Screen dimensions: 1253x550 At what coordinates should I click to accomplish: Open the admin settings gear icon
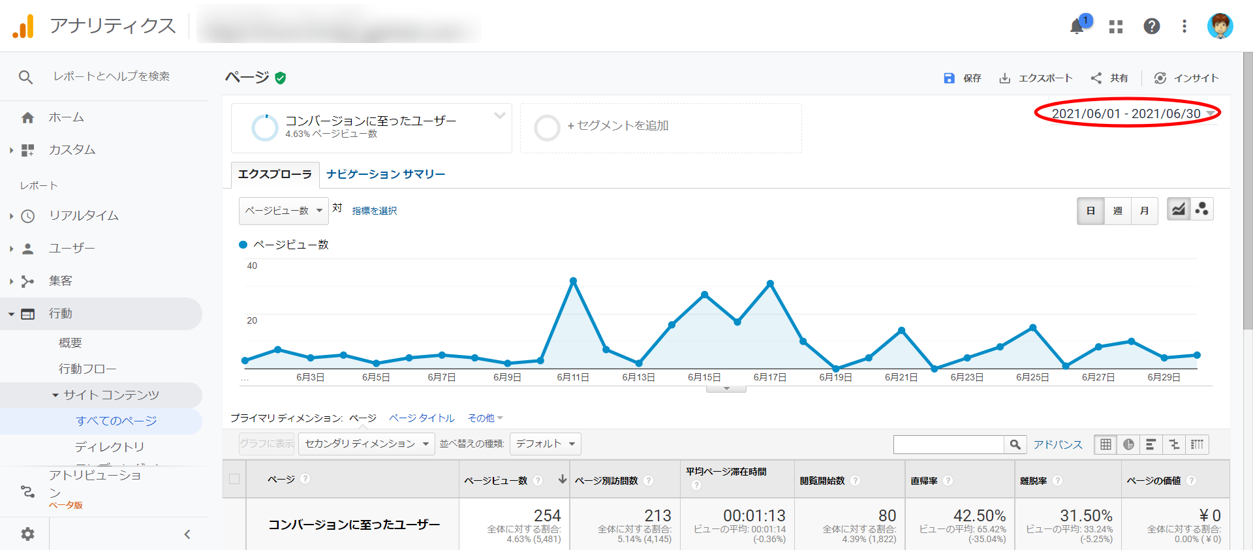coord(27,534)
